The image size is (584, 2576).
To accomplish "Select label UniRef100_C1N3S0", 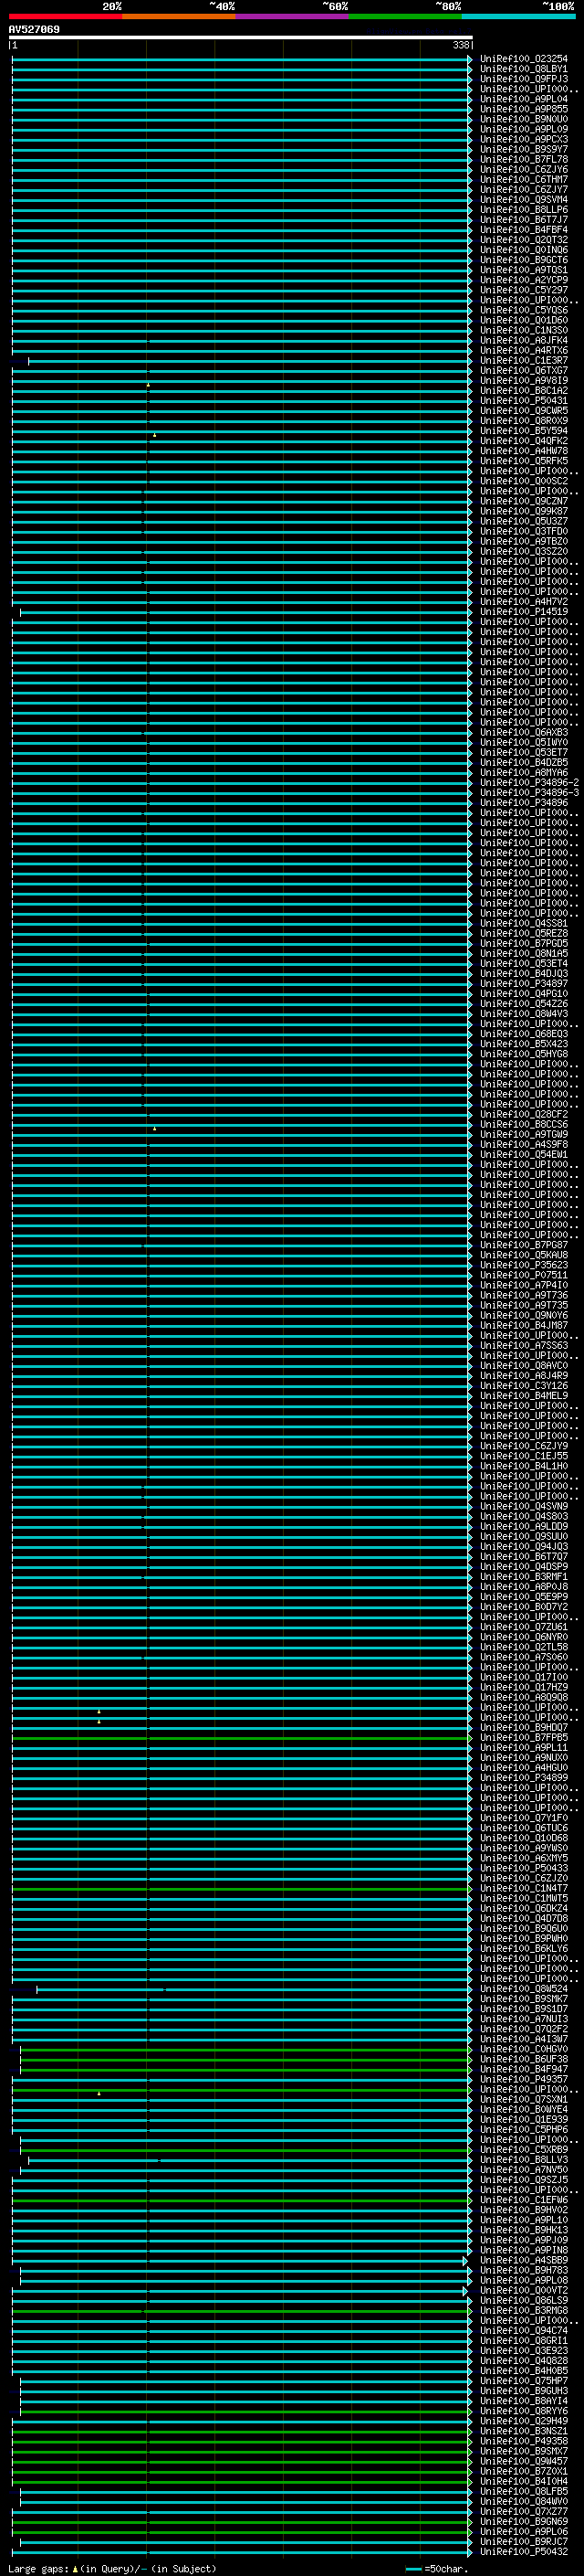I will coord(524,331).
